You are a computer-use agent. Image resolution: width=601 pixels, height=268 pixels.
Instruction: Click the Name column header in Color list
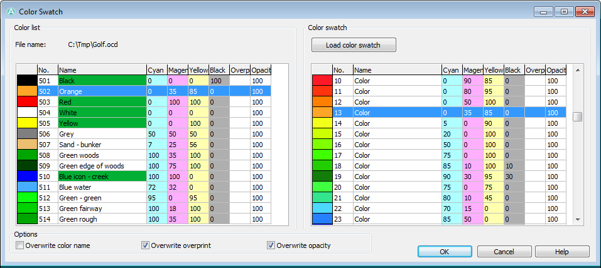click(102, 70)
